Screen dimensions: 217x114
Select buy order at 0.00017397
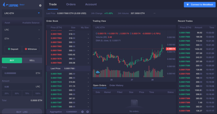(68, 103)
